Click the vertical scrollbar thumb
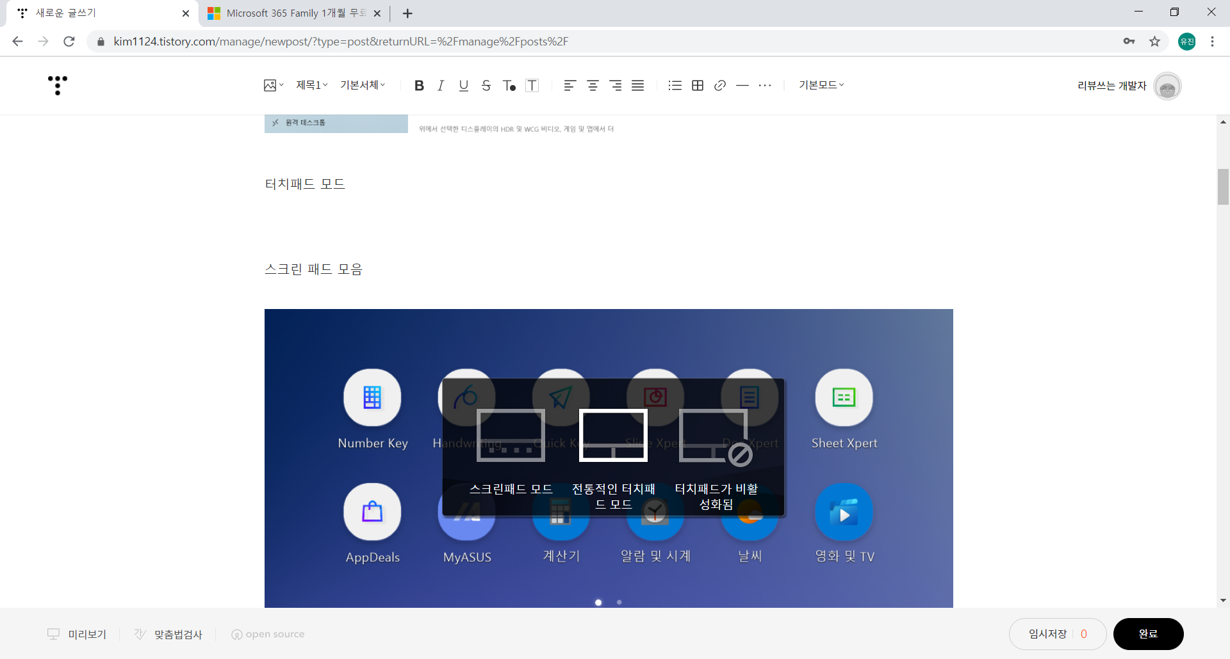This screenshot has height=659, width=1230. [1224, 187]
